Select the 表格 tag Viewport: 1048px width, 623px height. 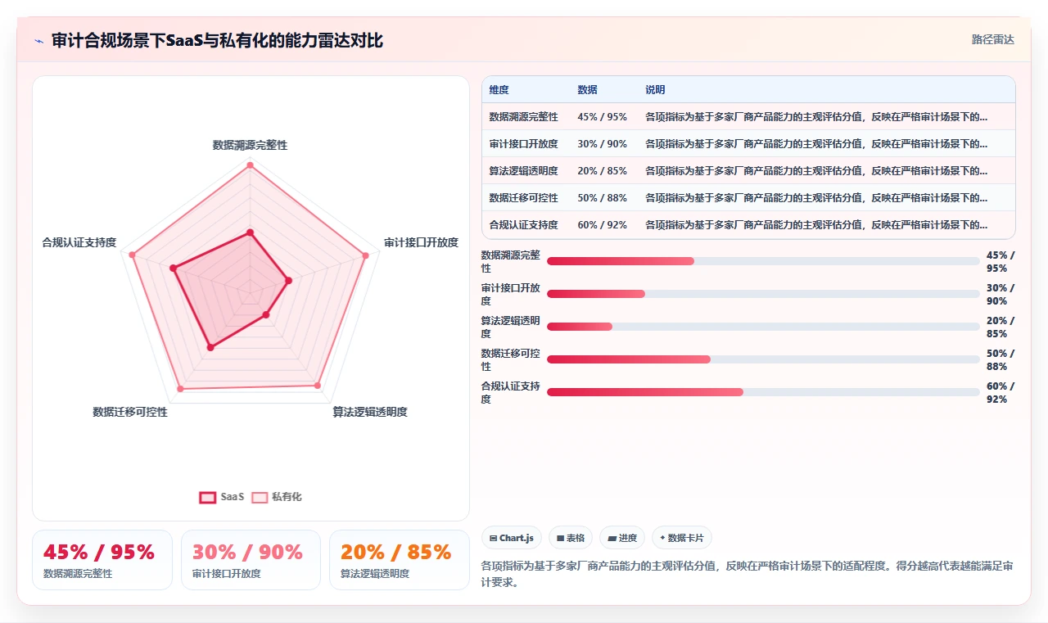pos(571,538)
